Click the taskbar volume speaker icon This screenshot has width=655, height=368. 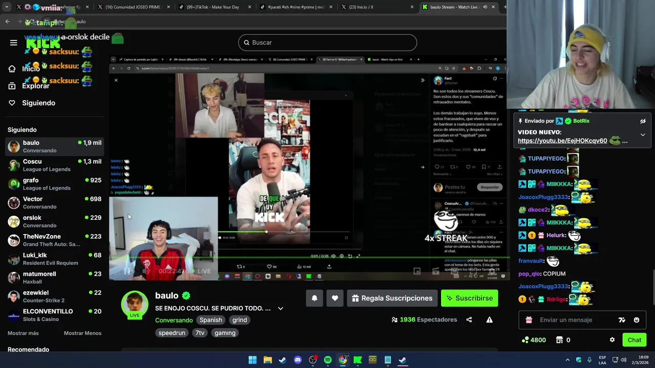(x=623, y=360)
